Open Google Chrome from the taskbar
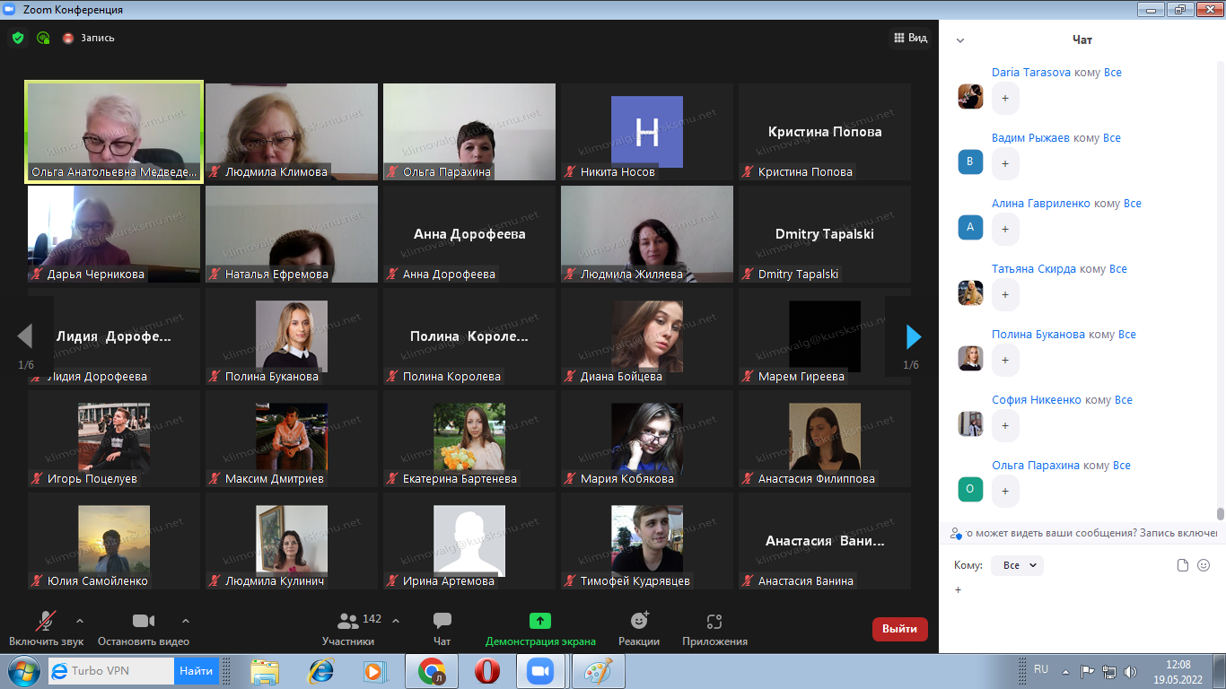Image resolution: width=1226 pixels, height=689 pixels. pos(432,671)
